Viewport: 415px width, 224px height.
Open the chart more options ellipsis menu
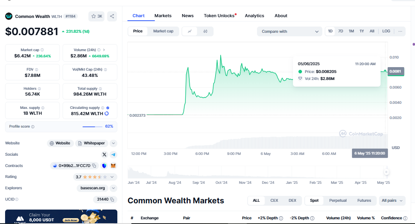pyautogui.click(x=400, y=31)
